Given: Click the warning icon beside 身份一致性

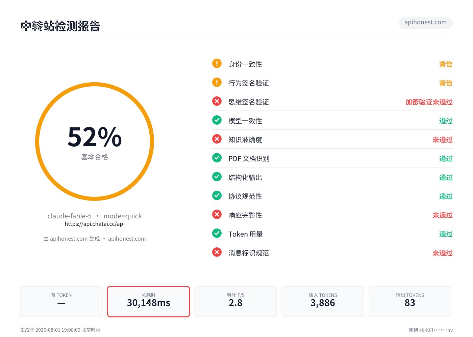Looking at the screenshot, I should (217, 63).
